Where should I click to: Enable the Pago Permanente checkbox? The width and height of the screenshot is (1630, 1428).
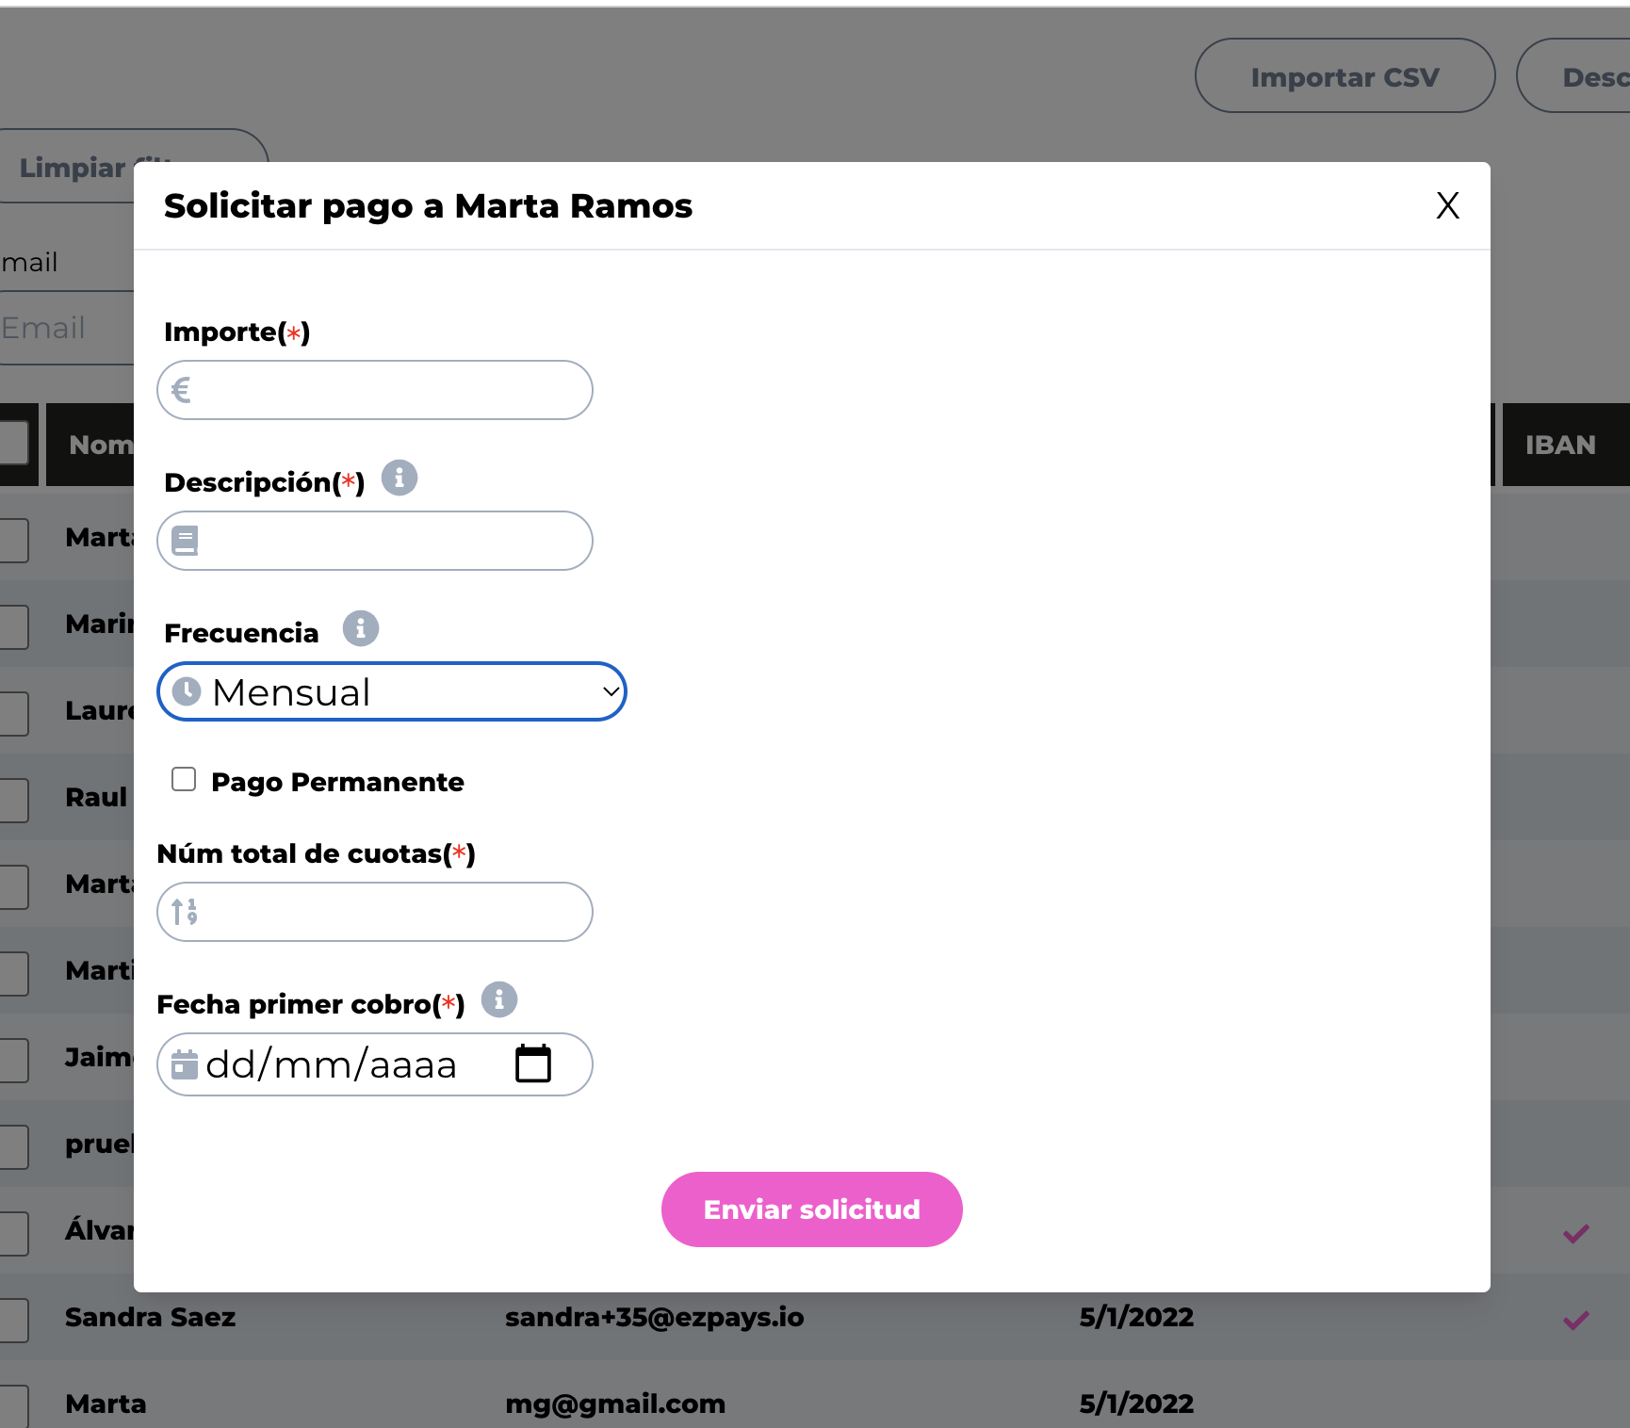click(184, 779)
